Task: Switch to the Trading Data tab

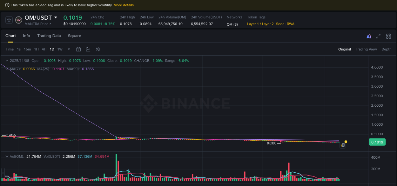Action: [49, 36]
